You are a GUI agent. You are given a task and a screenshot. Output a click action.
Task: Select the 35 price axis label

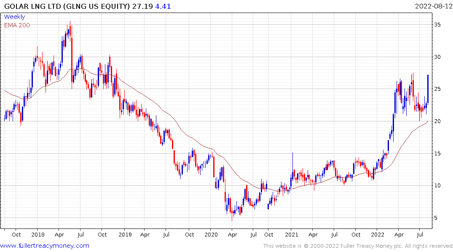(x=437, y=25)
